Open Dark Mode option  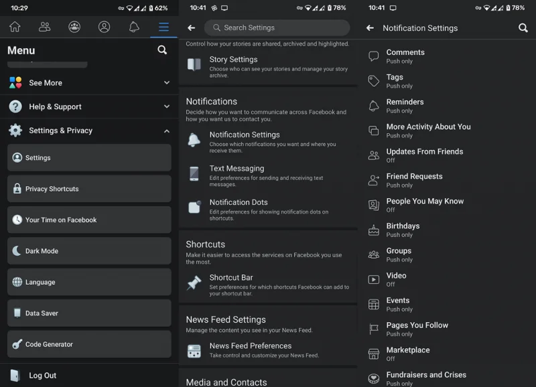coord(89,250)
